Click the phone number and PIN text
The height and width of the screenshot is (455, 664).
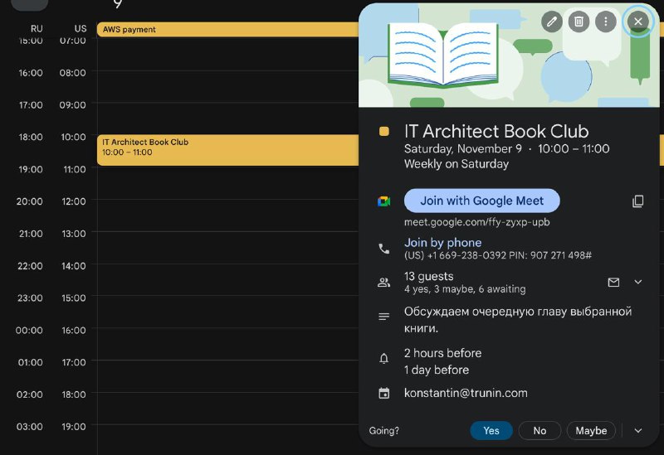coord(497,255)
